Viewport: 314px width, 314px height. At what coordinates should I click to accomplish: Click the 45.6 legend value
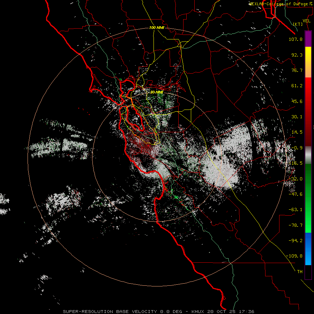point(297,101)
